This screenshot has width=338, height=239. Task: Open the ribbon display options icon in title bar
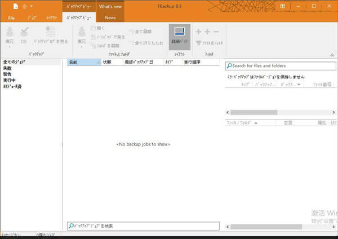283,6
